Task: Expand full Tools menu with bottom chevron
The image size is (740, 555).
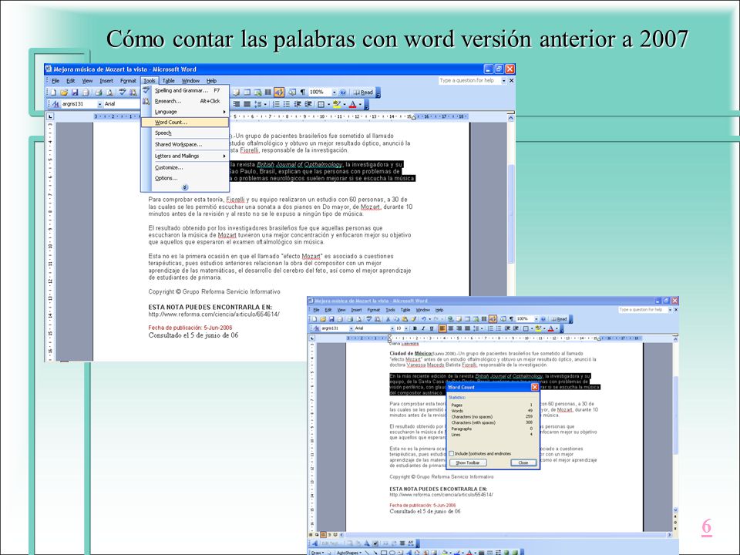Action: [185, 187]
